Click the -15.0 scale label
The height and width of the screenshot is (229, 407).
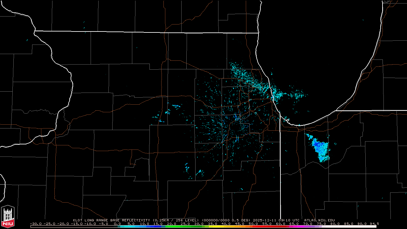(77, 224)
